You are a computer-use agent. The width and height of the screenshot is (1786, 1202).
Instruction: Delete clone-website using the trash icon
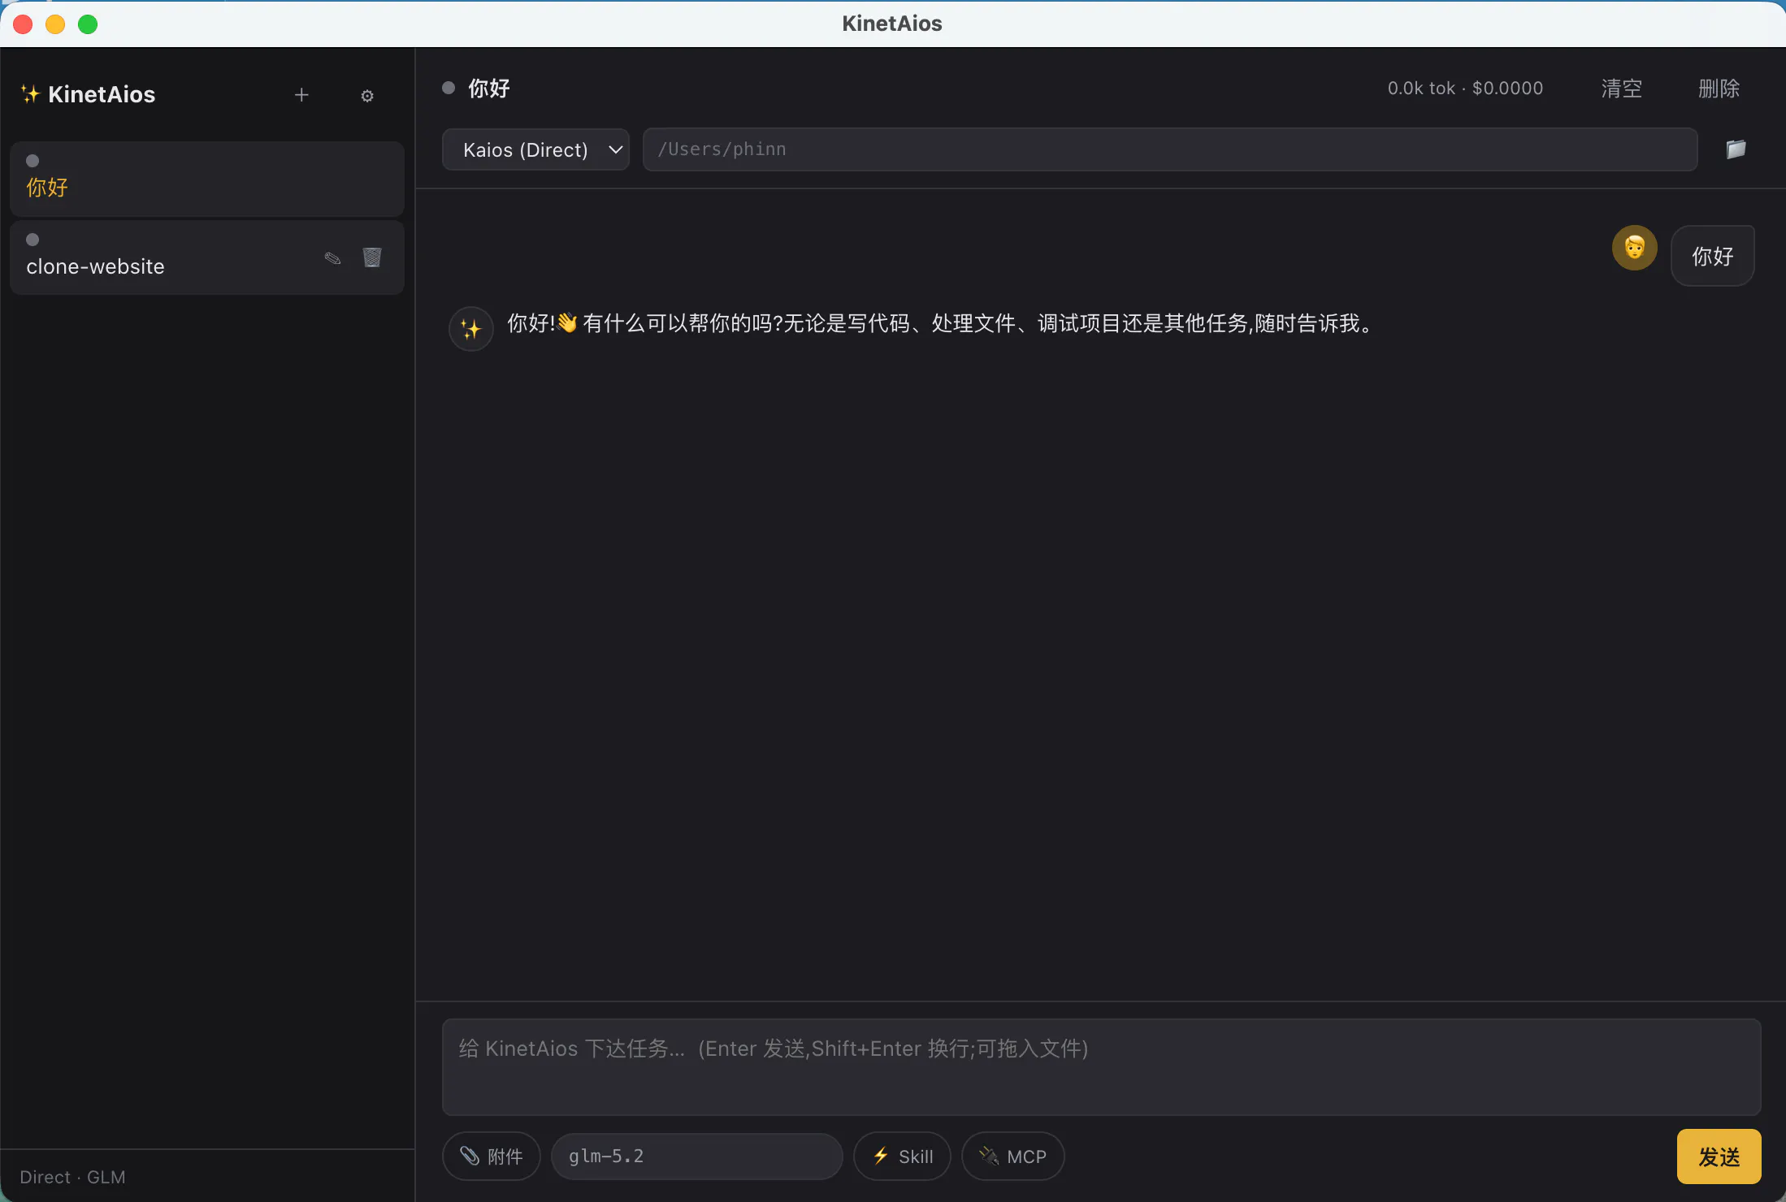[x=372, y=257]
